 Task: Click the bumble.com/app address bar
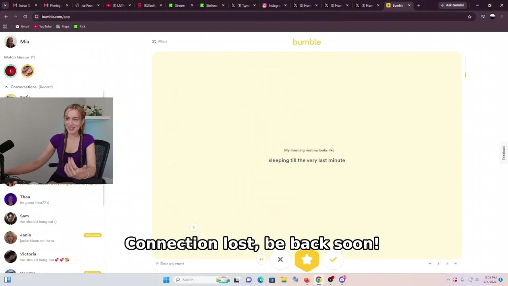click(x=253, y=17)
